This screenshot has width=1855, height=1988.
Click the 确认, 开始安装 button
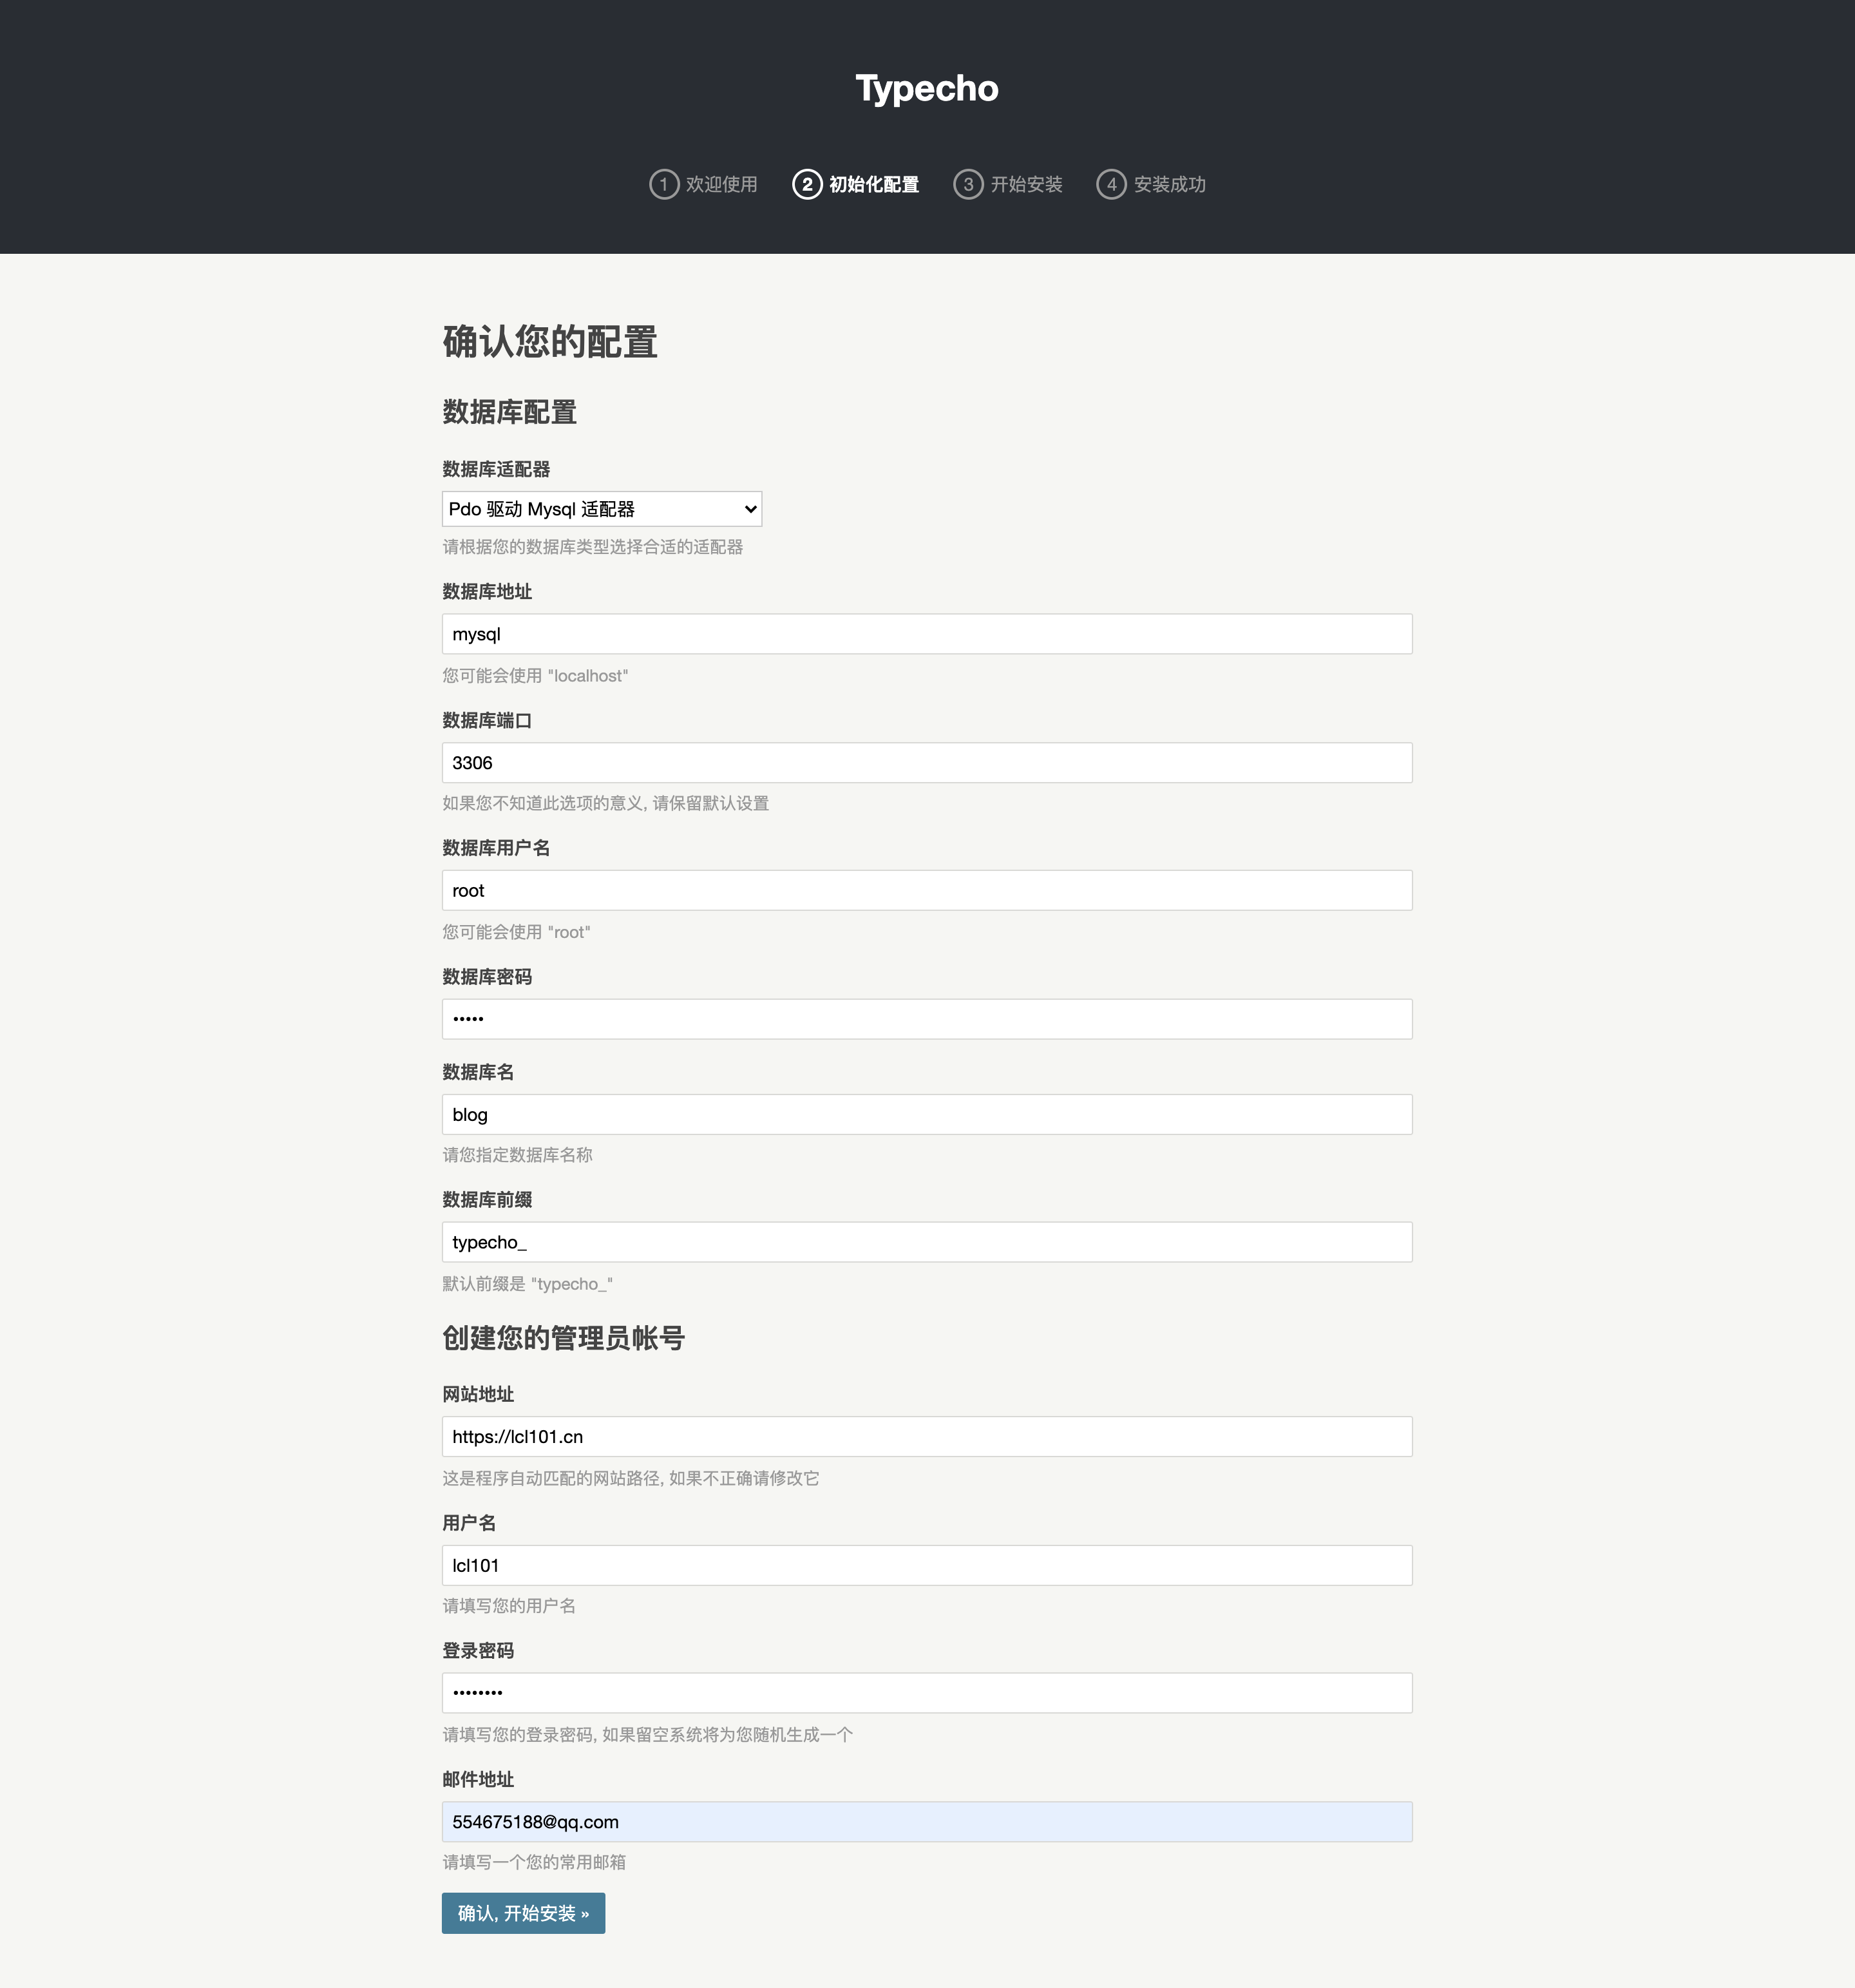(x=523, y=1913)
